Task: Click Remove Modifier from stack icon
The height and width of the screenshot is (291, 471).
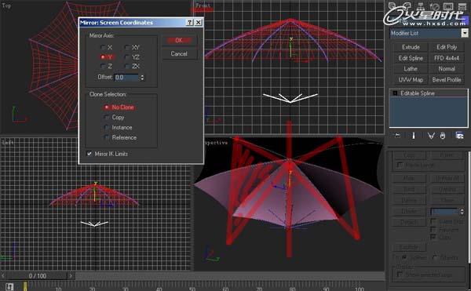Action: [x=443, y=136]
